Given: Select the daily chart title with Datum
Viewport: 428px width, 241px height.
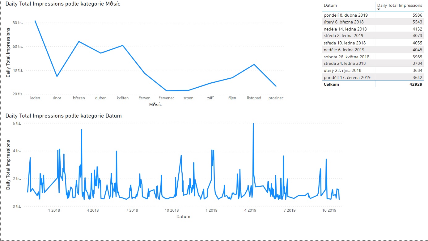Looking at the screenshot, I should [x=63, y=116].
